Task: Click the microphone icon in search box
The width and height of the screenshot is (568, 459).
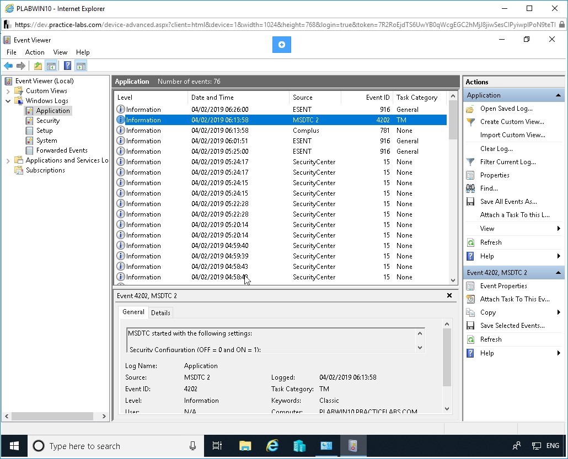Action: (192, 446)
